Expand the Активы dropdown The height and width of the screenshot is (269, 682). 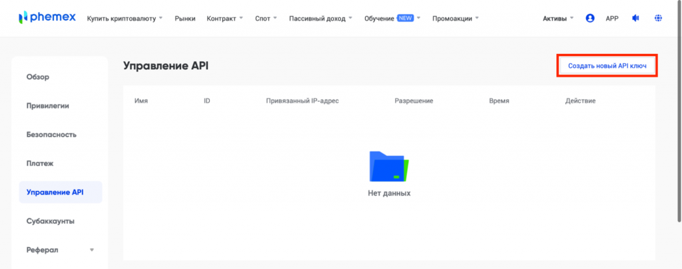tap(558, 18)
